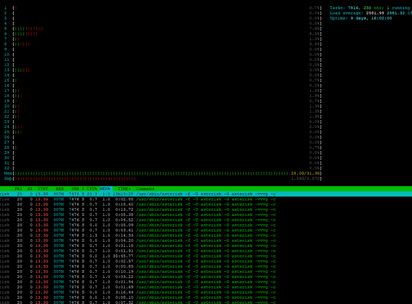
Task: Click the Mem usage meter showing 28.0G
Action: 161,173
